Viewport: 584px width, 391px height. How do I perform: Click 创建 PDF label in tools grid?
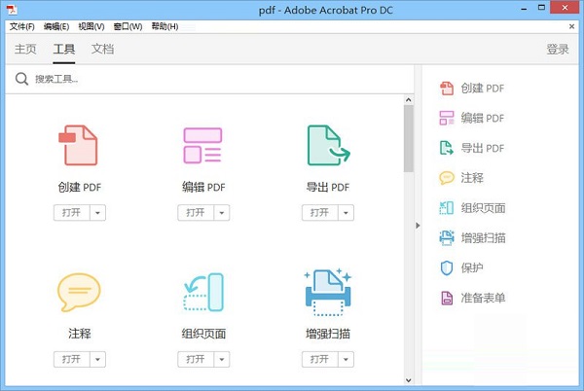pos(80,187)
